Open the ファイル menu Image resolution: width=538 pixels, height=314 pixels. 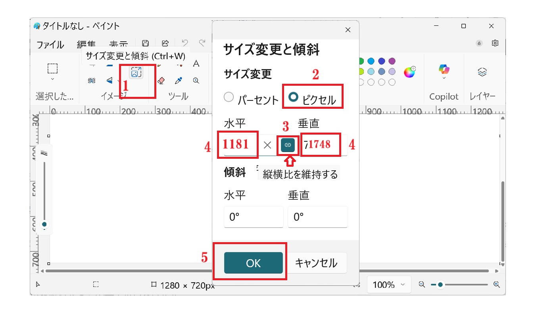[50, 45]
